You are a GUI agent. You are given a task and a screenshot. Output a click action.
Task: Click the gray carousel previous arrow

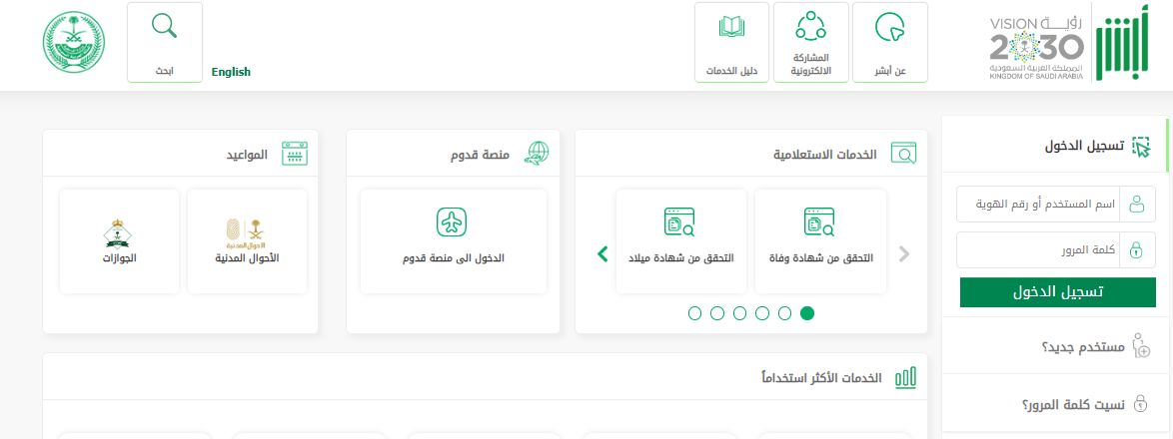(904, 253)
